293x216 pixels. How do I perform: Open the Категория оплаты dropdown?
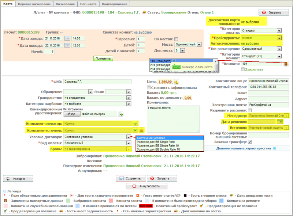pos(279,31)
